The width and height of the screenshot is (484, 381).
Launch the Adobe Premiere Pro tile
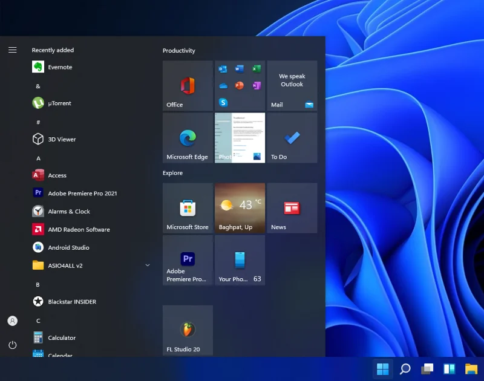click(x=188, y=260)
